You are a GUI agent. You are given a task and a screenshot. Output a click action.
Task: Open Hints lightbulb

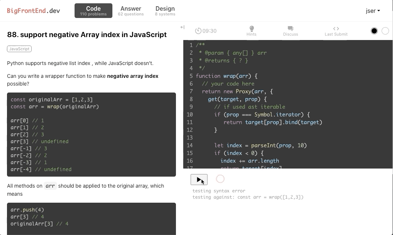click(x=251, y=31)
